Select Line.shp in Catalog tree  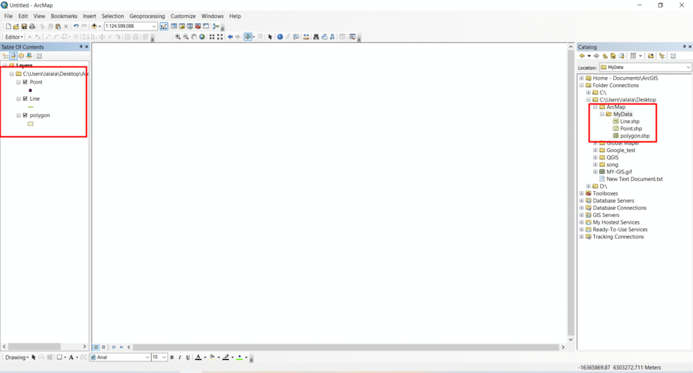click(629, 122)
